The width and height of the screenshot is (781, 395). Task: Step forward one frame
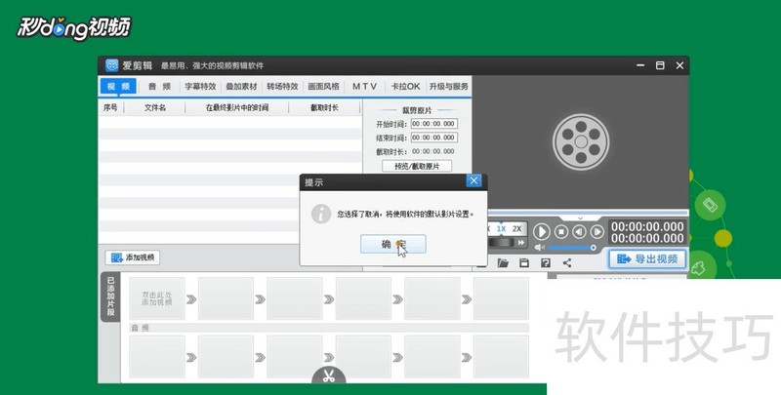click(596, 232)
